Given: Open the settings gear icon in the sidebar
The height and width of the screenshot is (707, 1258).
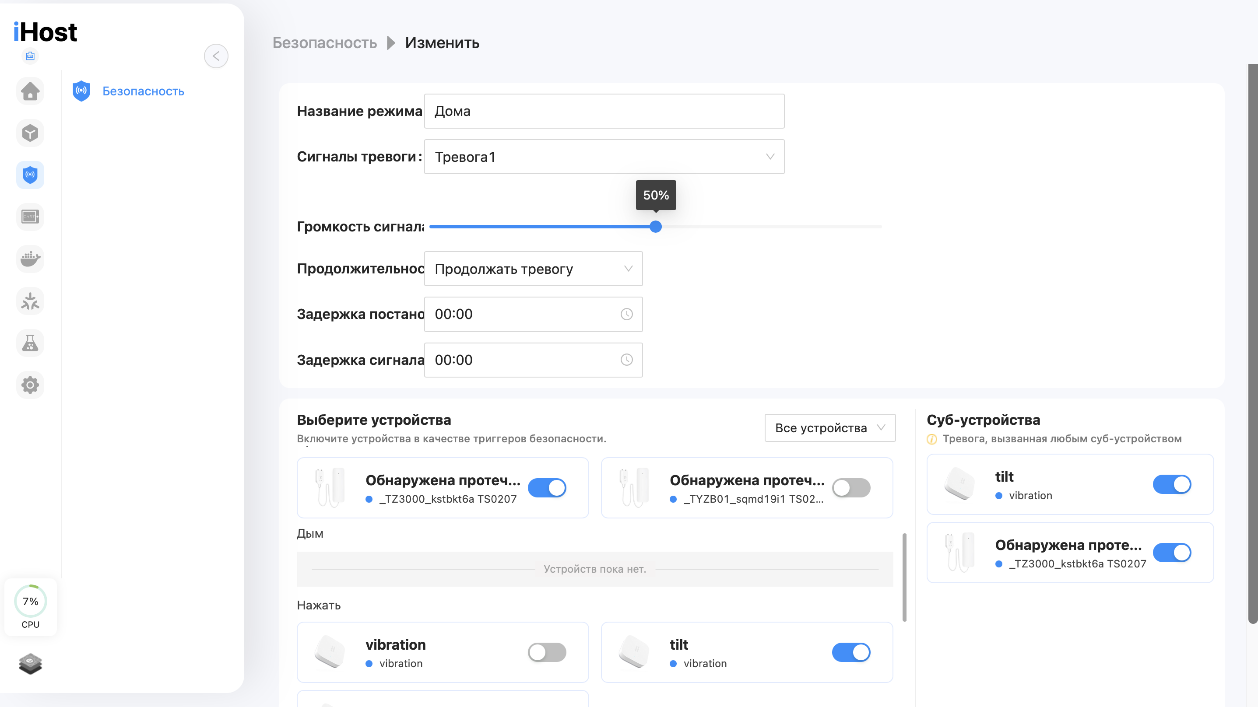Looking at the screenshot, I should tap(30, 385).
